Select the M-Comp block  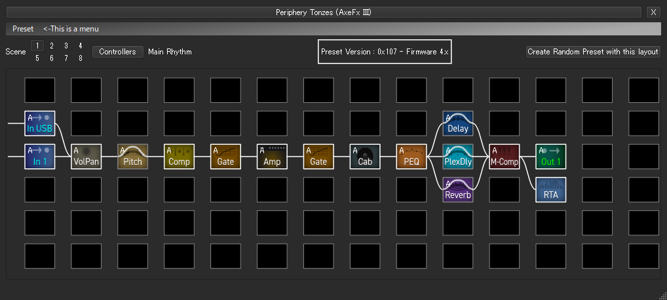click(504, 157)
